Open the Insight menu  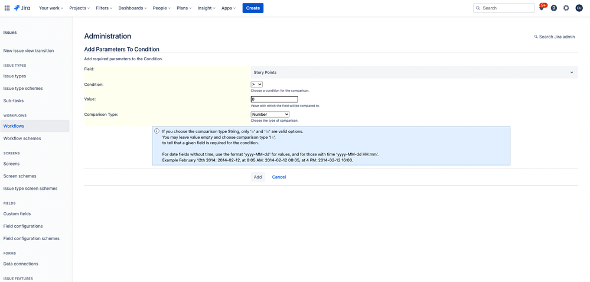click(206, 8)
